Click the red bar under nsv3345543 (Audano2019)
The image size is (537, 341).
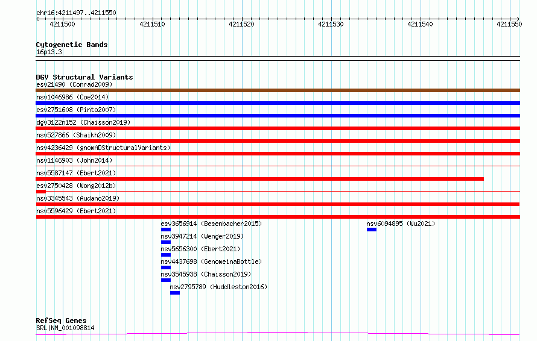click(x=278, y=204)
